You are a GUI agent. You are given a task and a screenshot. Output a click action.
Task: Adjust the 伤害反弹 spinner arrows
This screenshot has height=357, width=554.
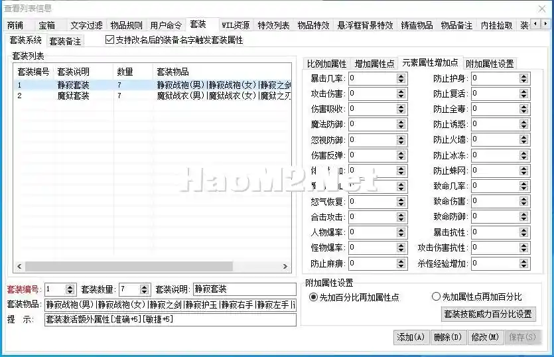point(401,155)
